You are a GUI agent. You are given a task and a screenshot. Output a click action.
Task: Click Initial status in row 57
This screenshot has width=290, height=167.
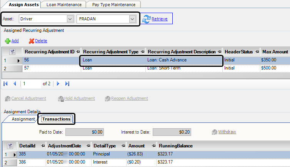click(x=242, y=68)
